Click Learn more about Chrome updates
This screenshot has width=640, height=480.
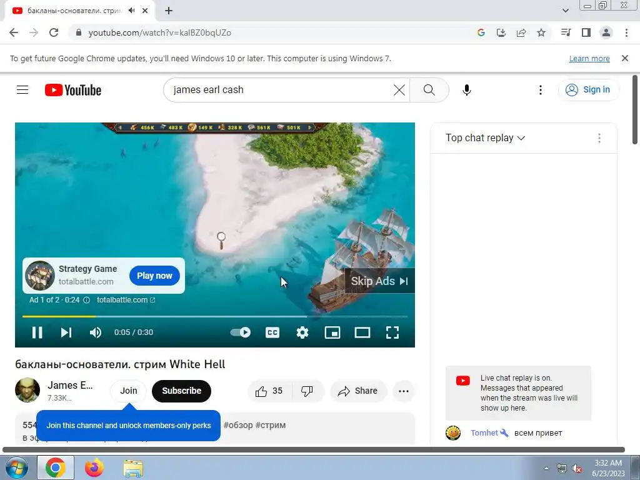[589, 58]
